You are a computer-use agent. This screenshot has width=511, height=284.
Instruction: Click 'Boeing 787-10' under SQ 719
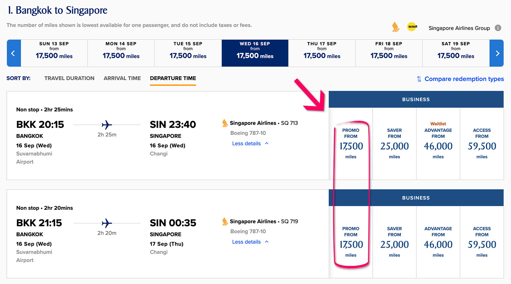click(x=248, y=231)
